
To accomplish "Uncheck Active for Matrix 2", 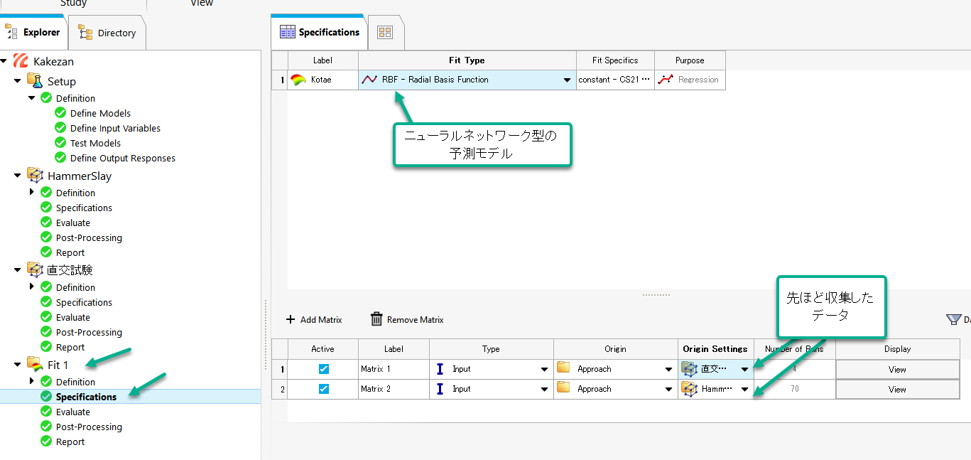I will point(324,389).
